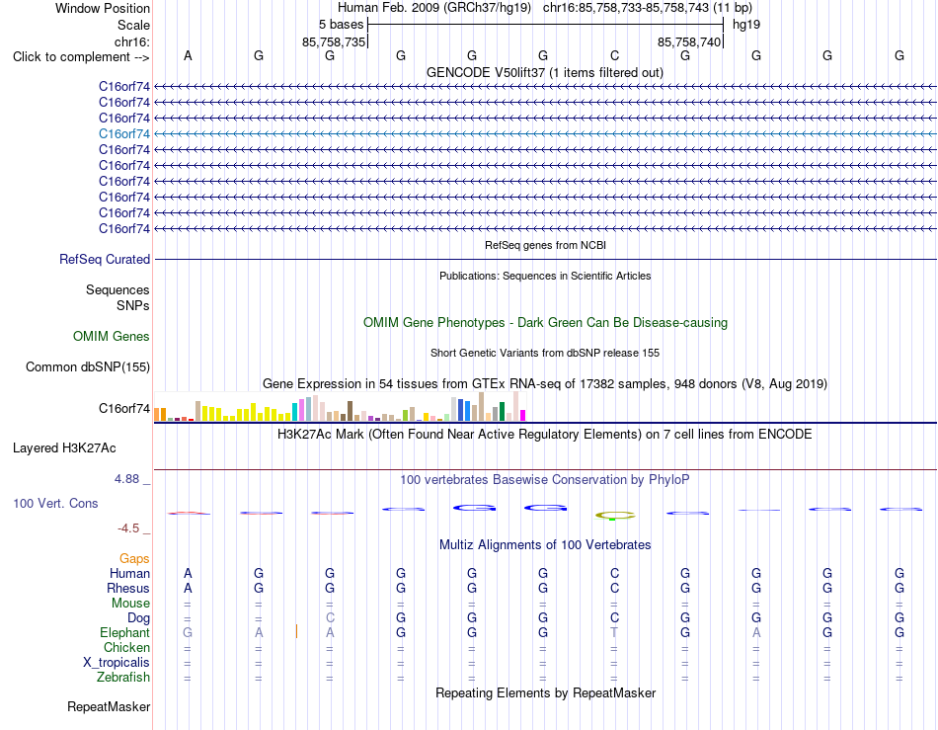Image resolution: width=938 pixels, height=730 pixels.
Task: Click the Scale label in the ruler area
Action: 133,25
